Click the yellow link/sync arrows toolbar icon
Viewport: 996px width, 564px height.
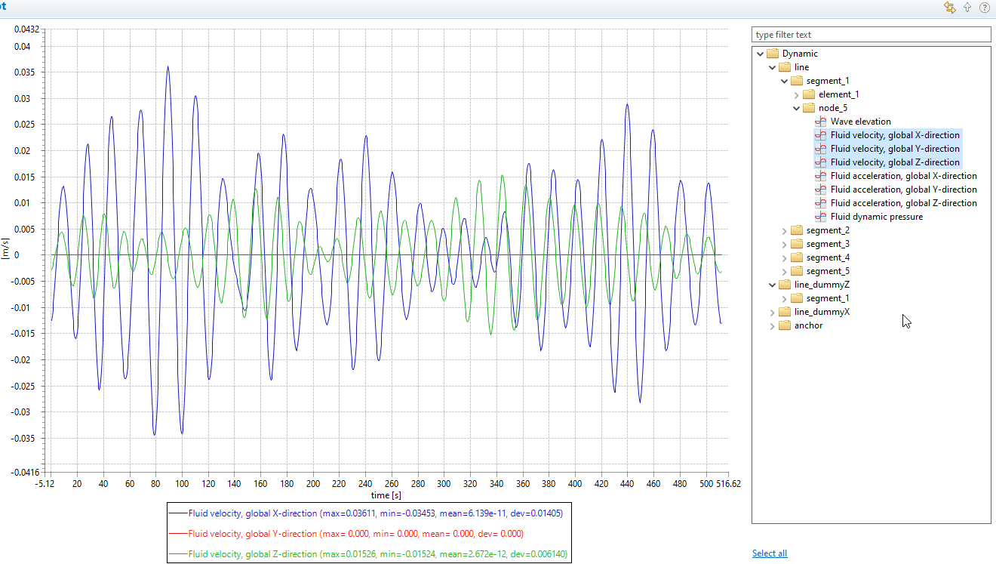pos(950,8)
